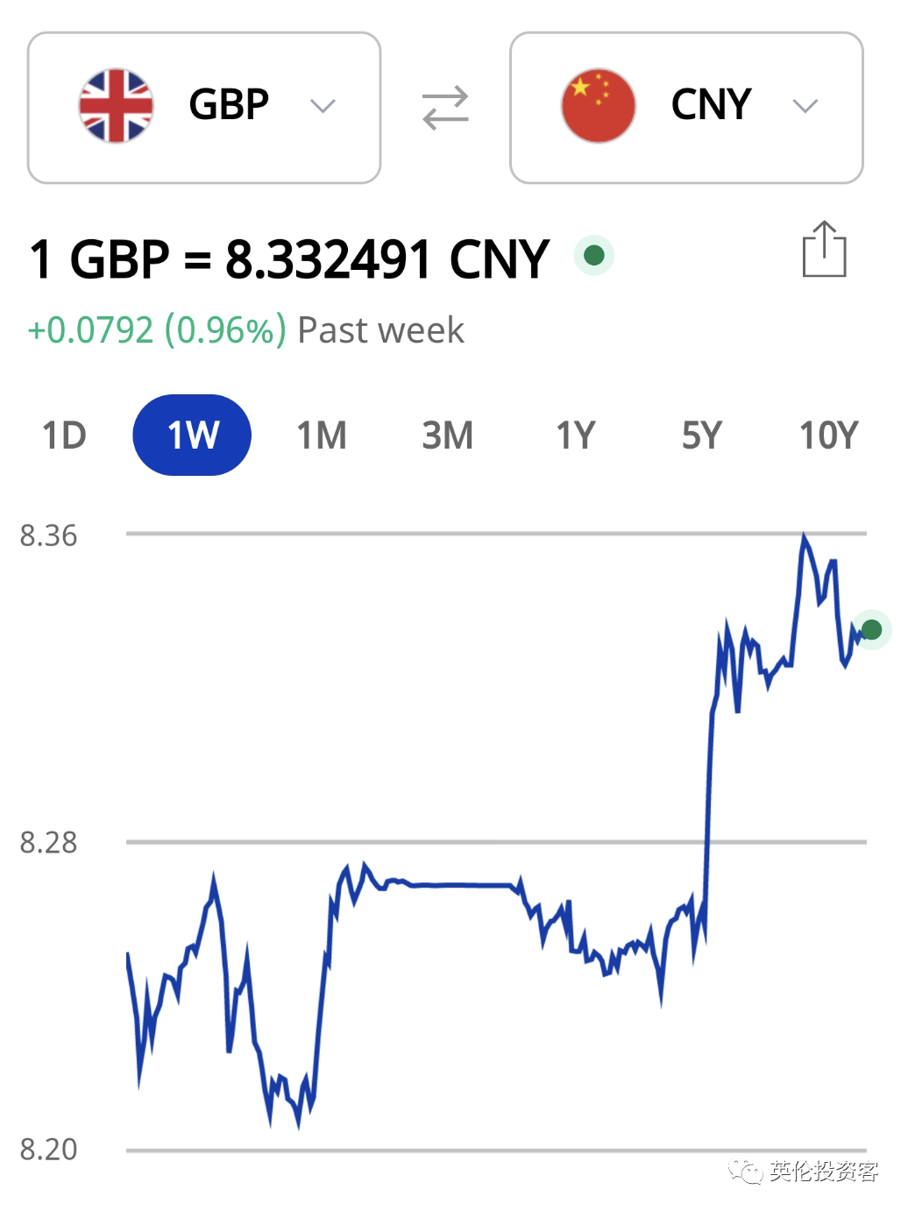Tap the WeChat logo in the watermark

(745, 1171)
